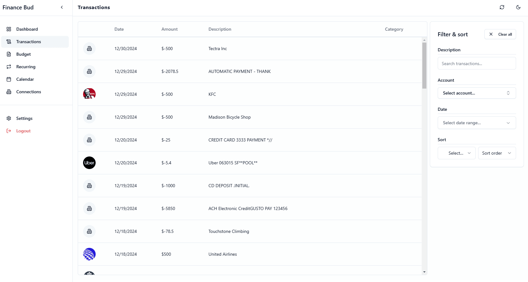
Task: Toggle dark mode with moon icon
Action: (x=518, y=7)
